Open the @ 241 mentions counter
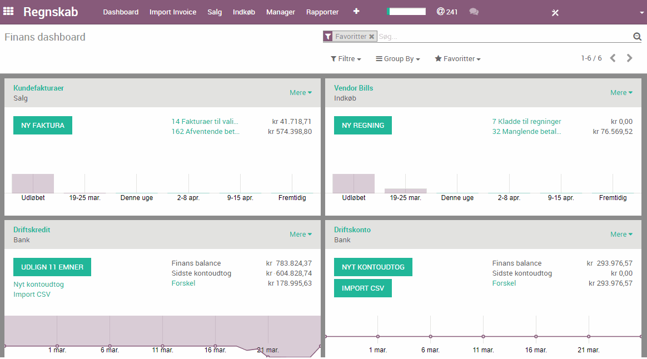Viewport: 647px width, 359px height. pos(447,12)
